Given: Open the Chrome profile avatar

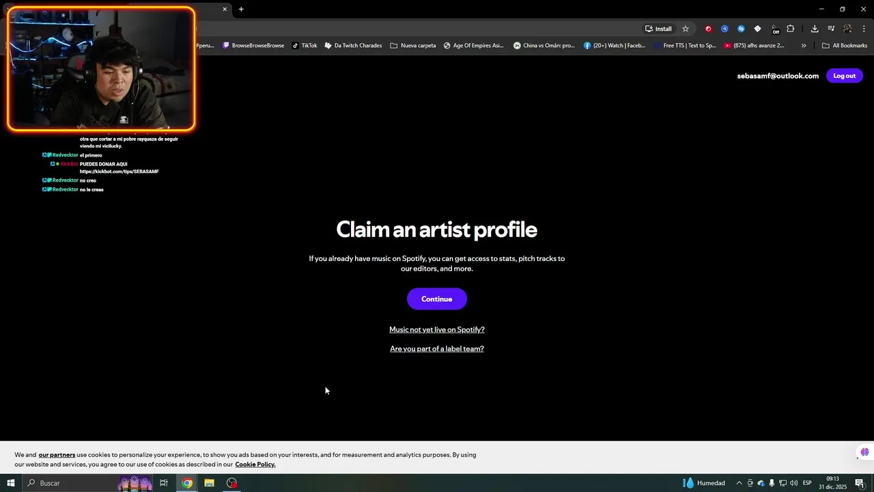Looking at the screenshot, I should [847, 29].
